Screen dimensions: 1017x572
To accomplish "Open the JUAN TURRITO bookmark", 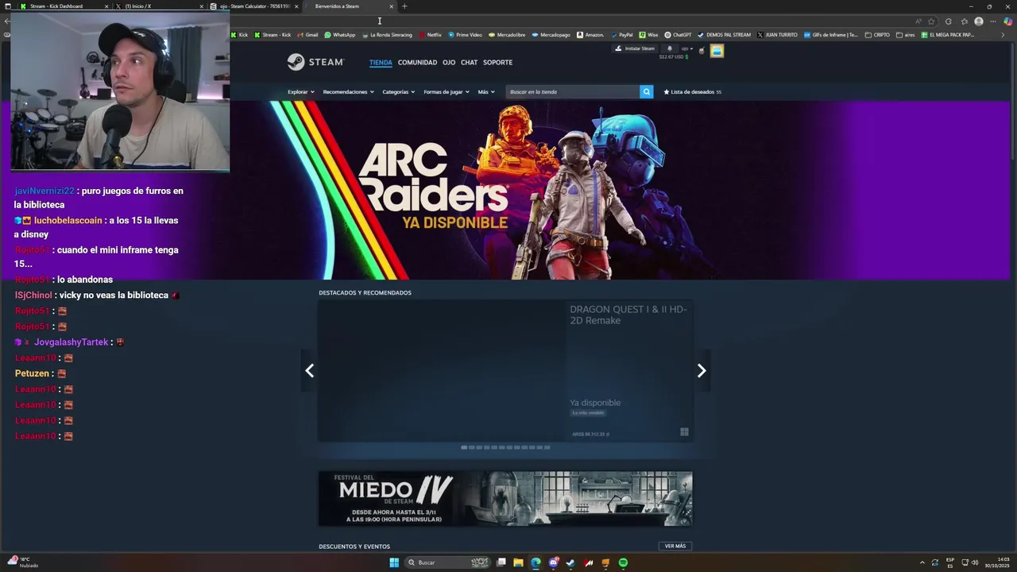I will click(777, 35).
